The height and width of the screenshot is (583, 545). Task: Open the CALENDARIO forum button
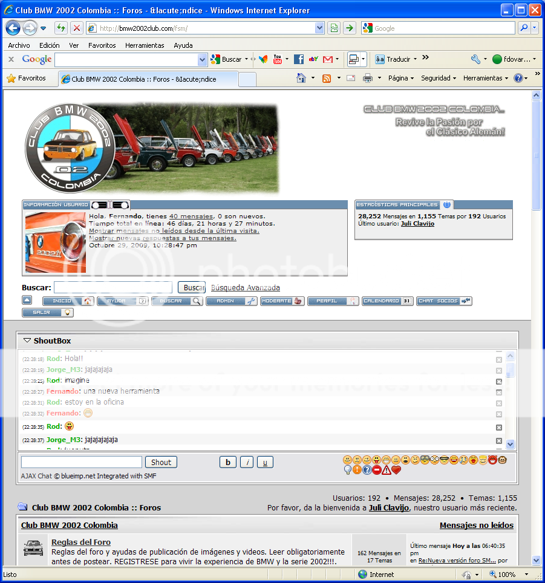tap(387, 301)
